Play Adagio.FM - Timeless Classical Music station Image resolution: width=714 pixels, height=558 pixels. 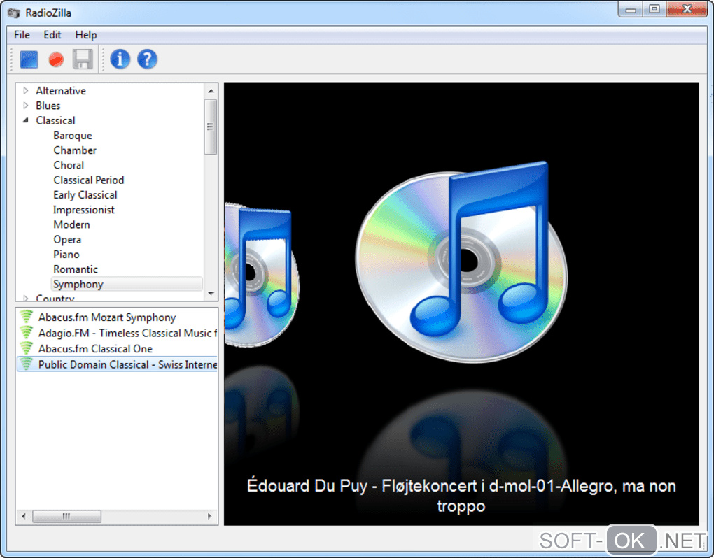tap(127, 333)
